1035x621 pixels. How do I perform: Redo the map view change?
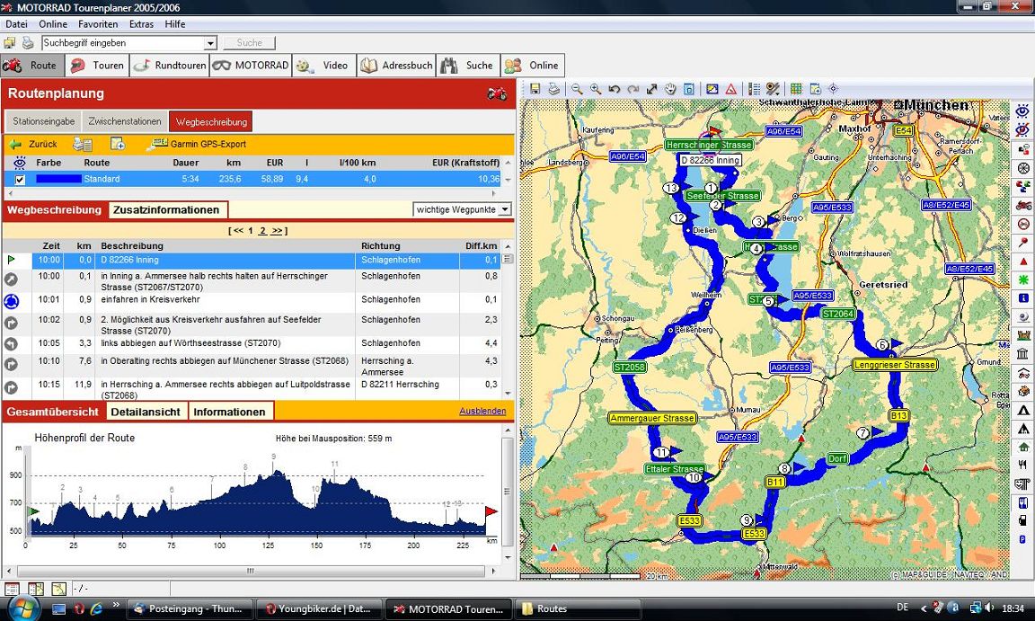tap(633, 89)
